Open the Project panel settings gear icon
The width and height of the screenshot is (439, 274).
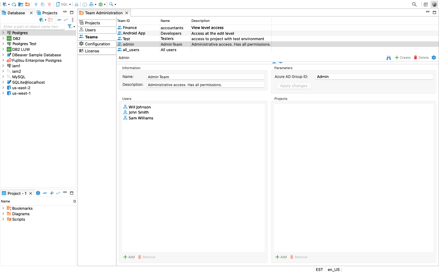38,193
